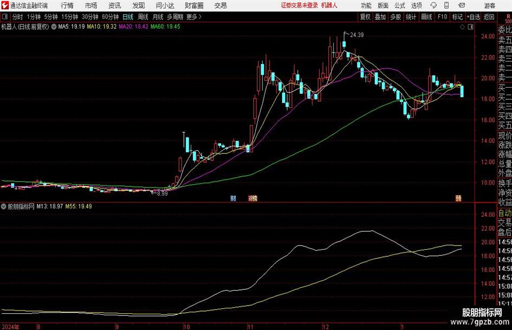Image resolution: width=512 pixels, height=330 pixels.
Task: Switch to 15分钟 period tab
Action: [x=70, y=17]
